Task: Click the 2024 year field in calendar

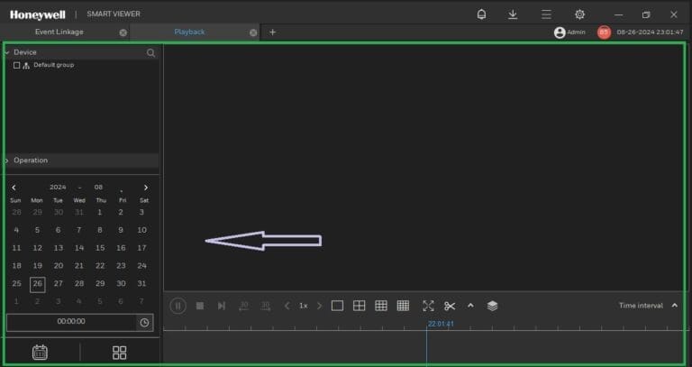Action: 58,188
